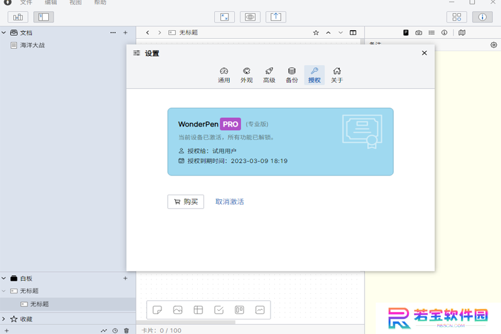Image resolution: width=501 pixels, height=334 pixels.
Task: Add a chart card on whiteboard
Action: coord(260,310)
